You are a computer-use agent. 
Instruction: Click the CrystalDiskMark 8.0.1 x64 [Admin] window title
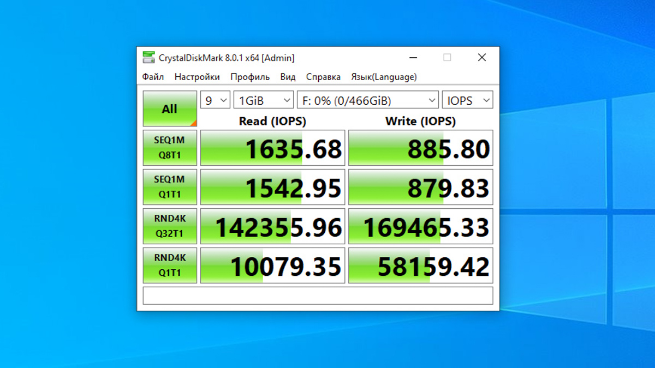coord(227,58)
